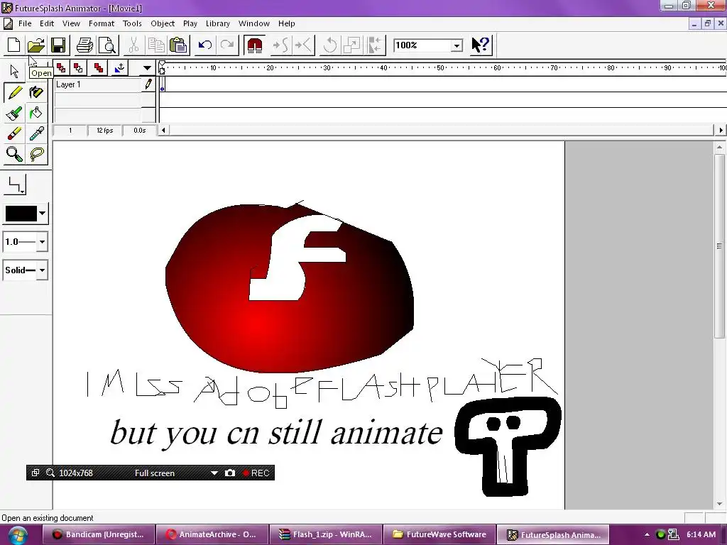The image size is (727, 545).
Task: Toggle the third onion skin (solid red squares) button
Action: coord(98,68)
